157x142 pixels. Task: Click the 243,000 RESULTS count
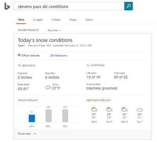point(28,30)
